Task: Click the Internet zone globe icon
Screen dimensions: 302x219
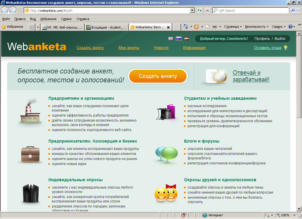Action: tap(205, 215)
